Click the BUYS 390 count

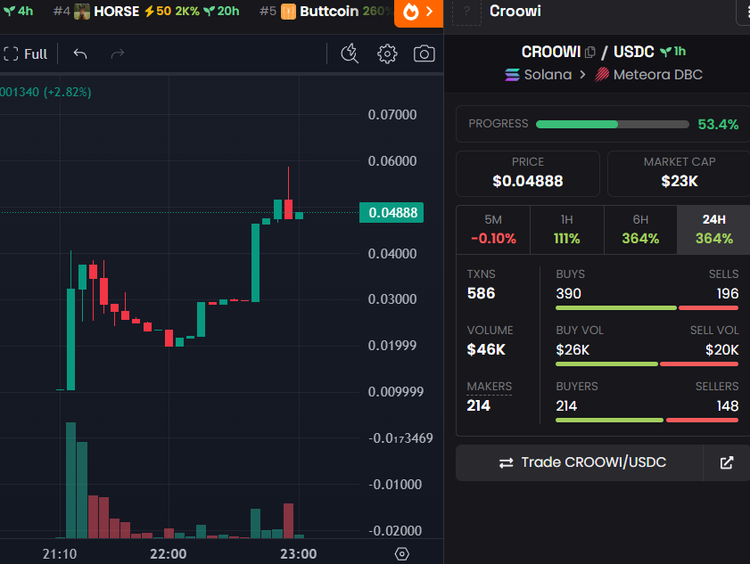[x=568, y=293]
